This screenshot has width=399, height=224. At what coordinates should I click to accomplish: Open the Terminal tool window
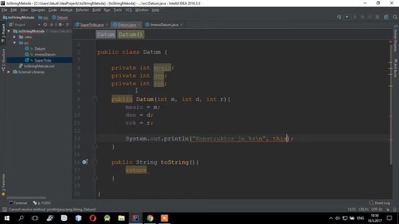click(x=18, y=203)
